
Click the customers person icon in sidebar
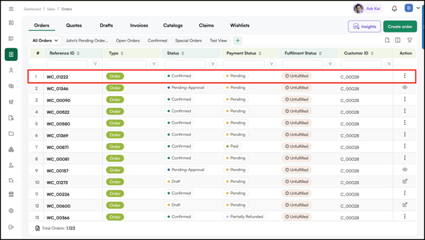(x=11, y=70)
